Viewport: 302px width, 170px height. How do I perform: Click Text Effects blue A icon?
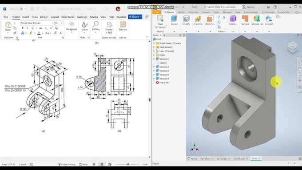point(23,33)
